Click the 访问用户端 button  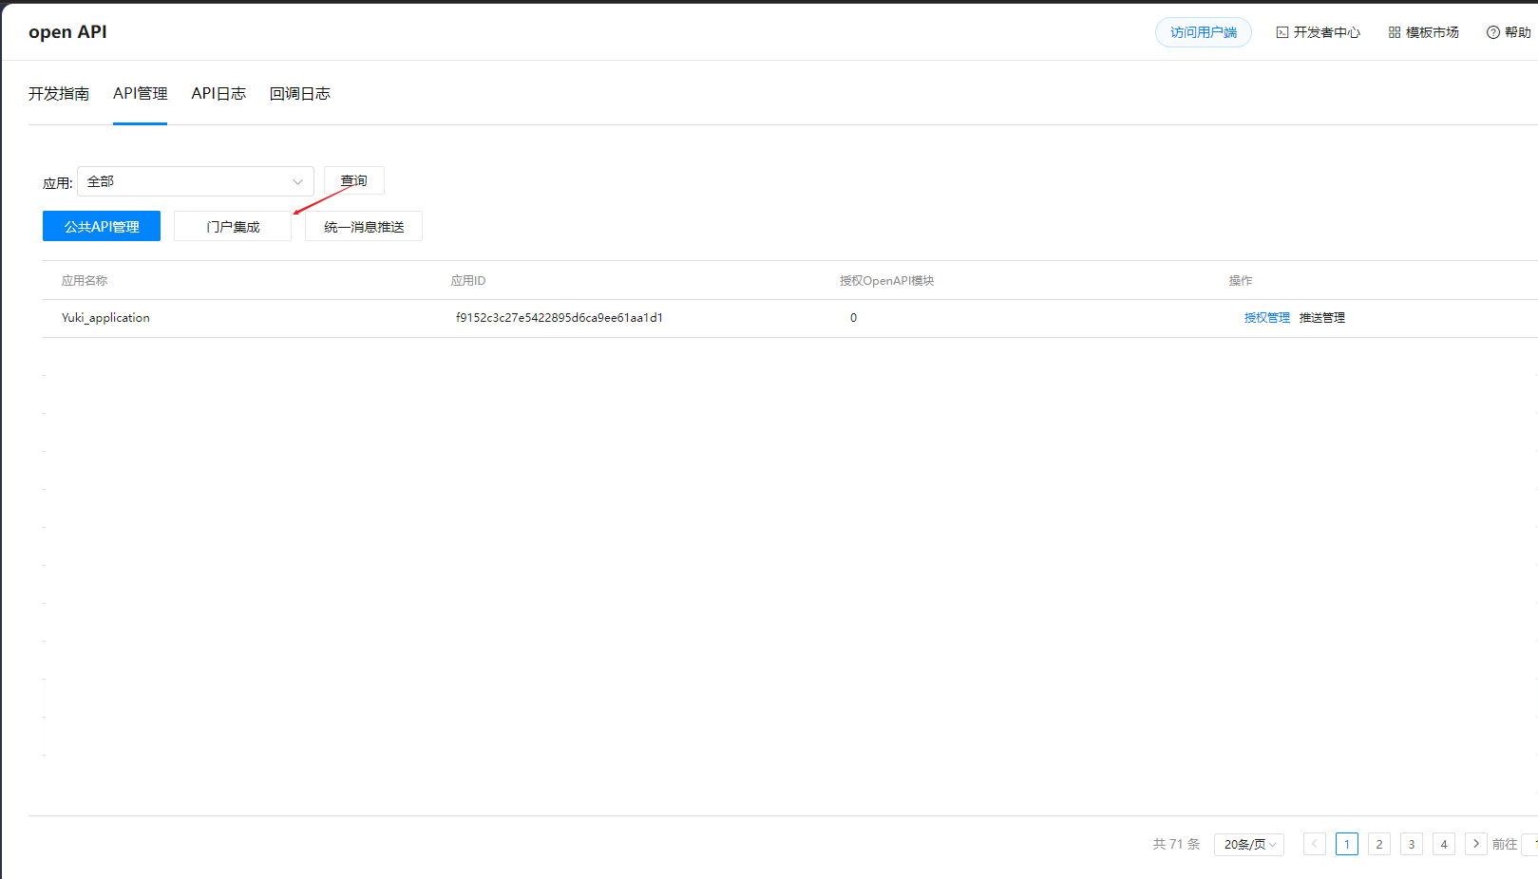tap(1203, 32)
